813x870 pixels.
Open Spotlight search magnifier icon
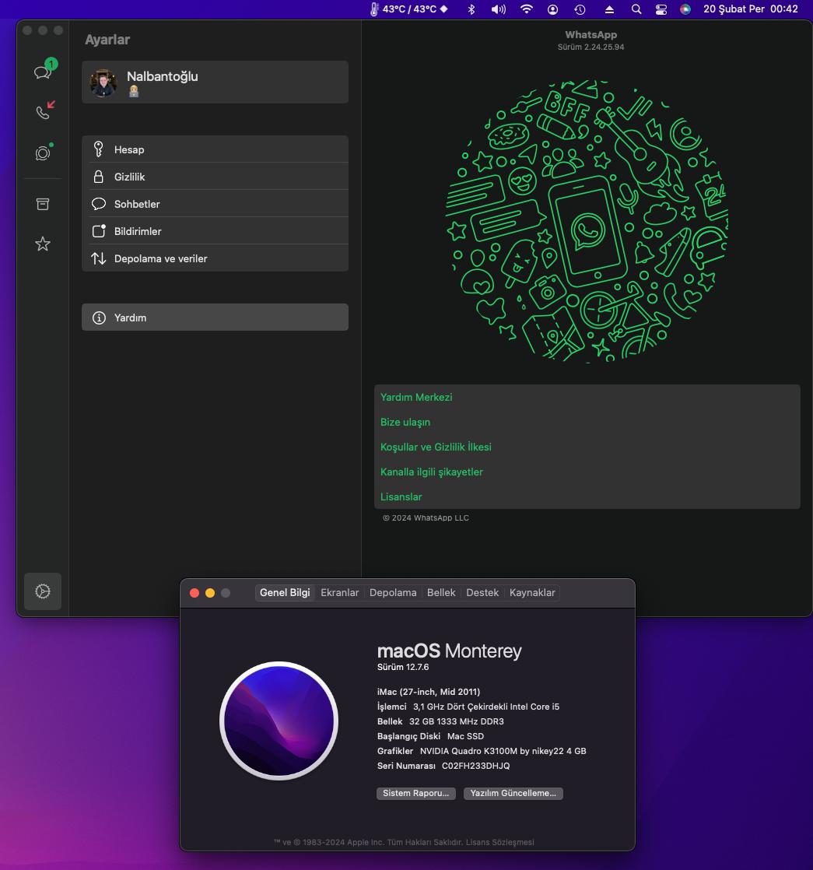click(x=636, y=9)
